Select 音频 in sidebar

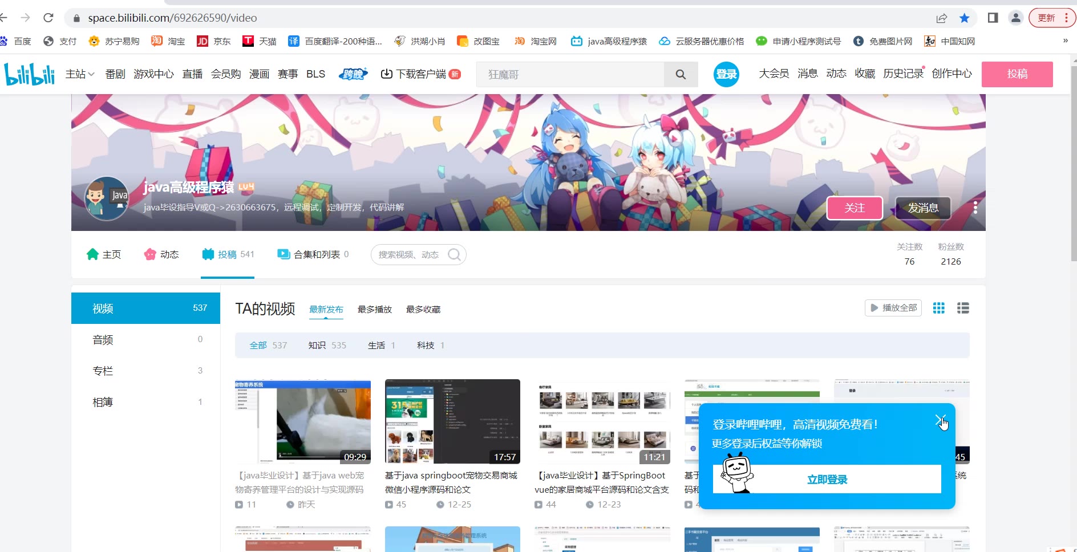(x=145, y=339)
